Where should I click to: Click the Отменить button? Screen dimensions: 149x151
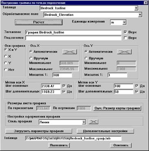point(121,145)
